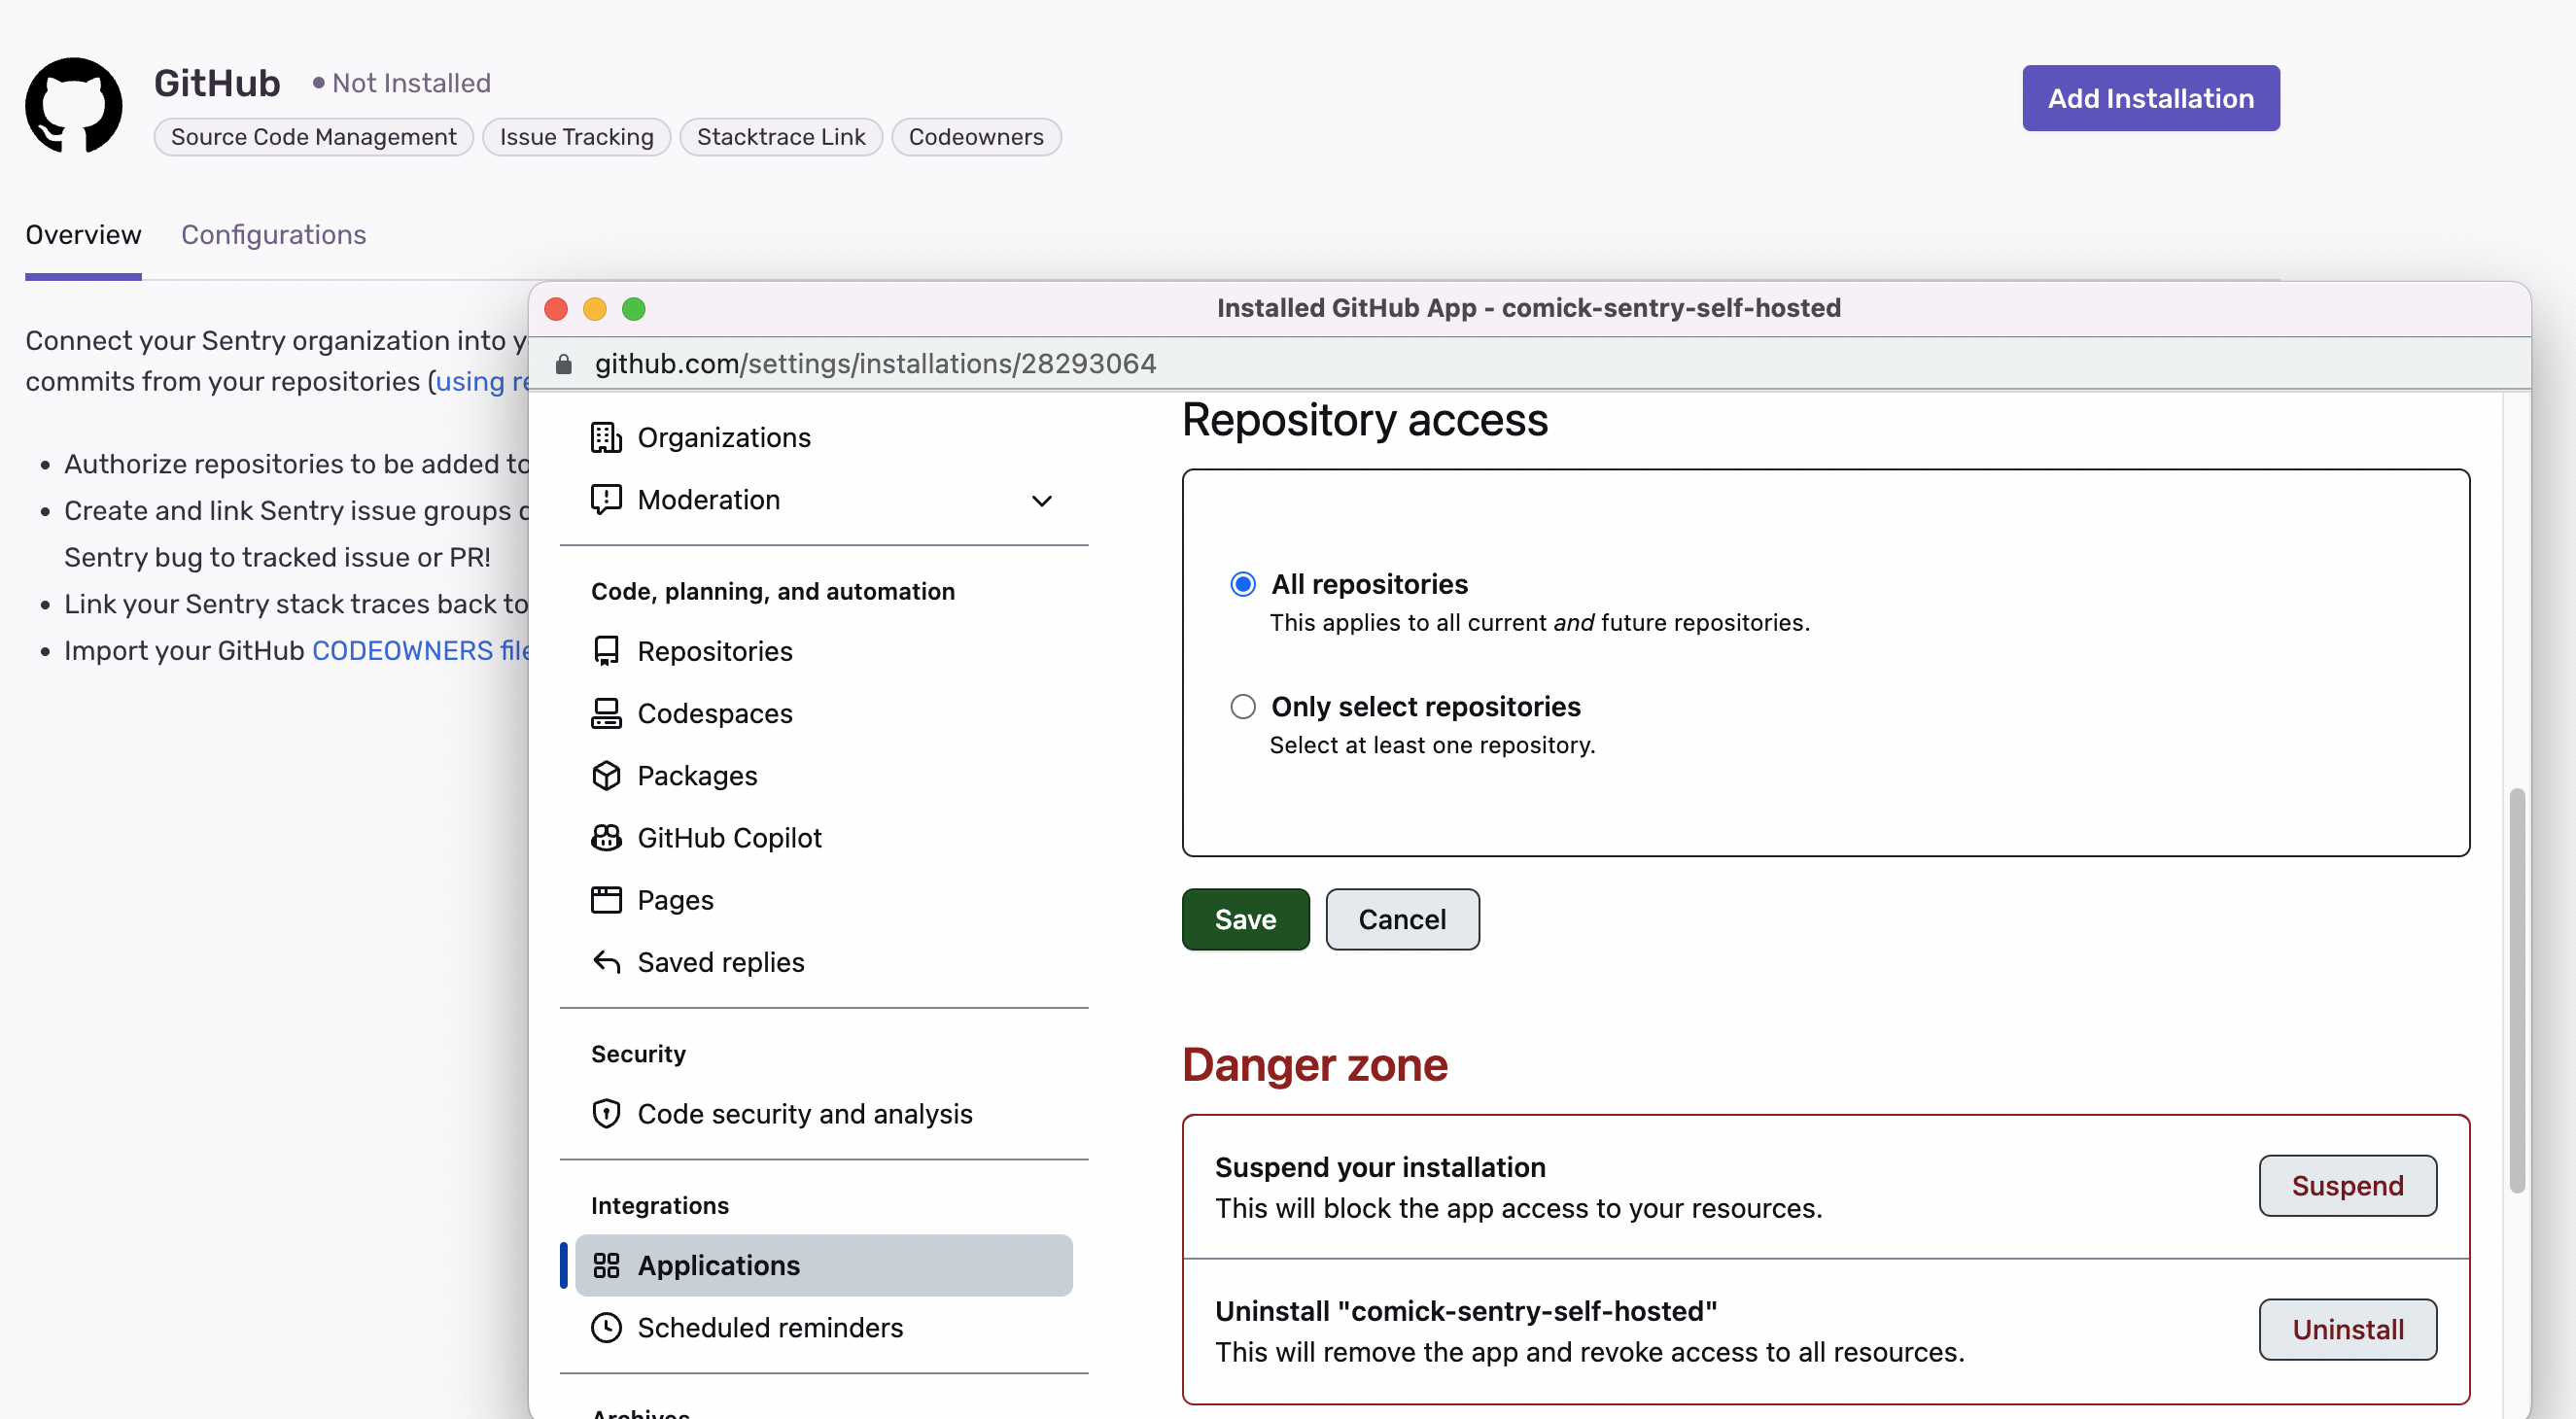Select the Packages box icon

point(606,775)
